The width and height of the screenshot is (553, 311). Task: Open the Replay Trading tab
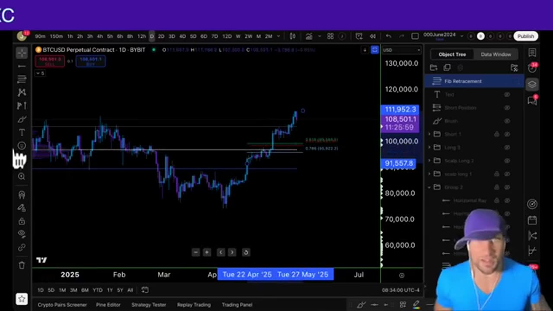(194, 305)
